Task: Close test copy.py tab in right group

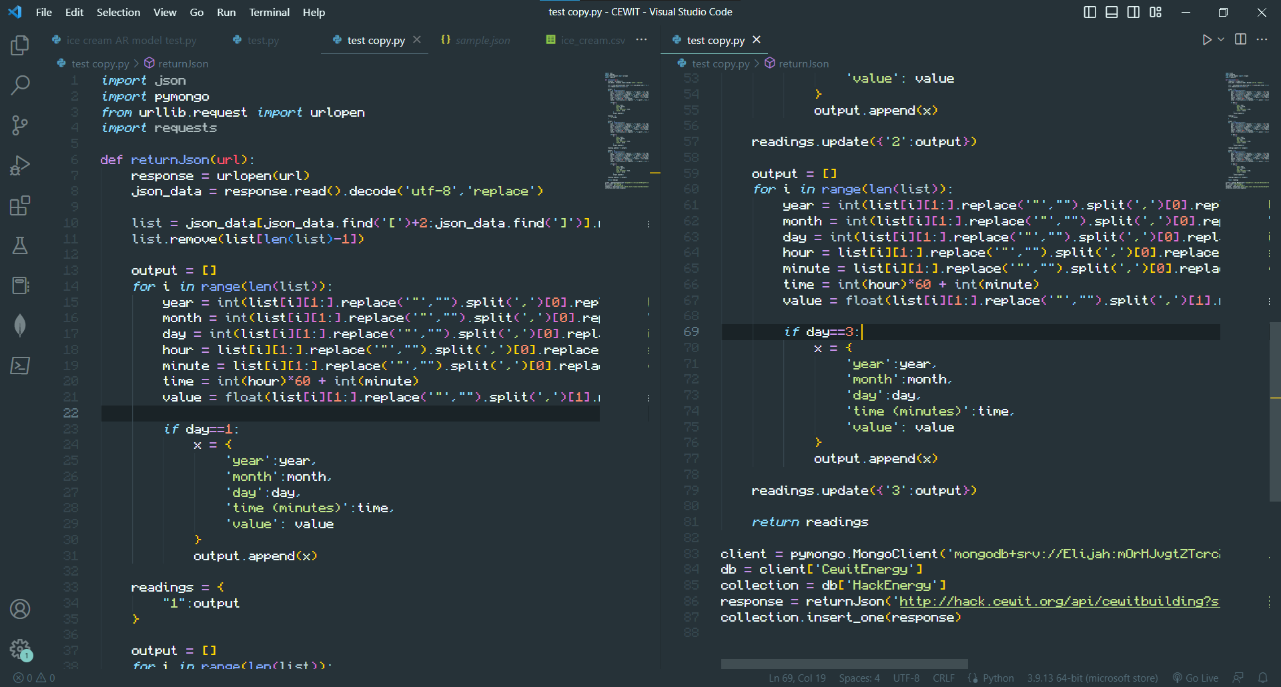Action: 757,40
